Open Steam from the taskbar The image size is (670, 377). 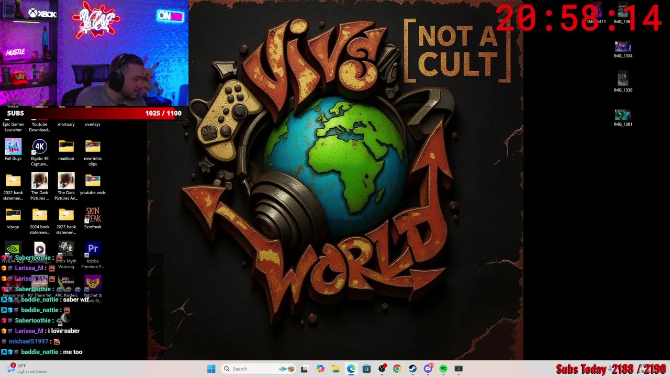tap(412, 369)
